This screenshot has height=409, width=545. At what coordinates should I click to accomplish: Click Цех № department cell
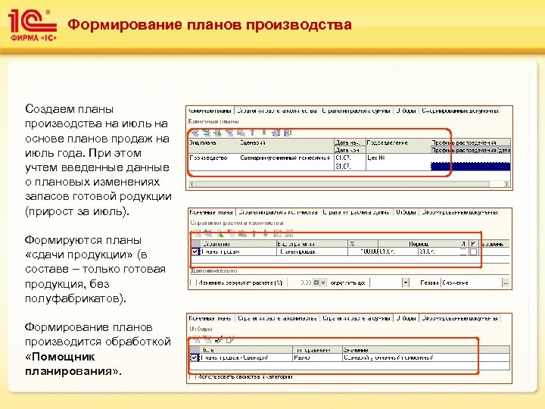pos(397,162)
